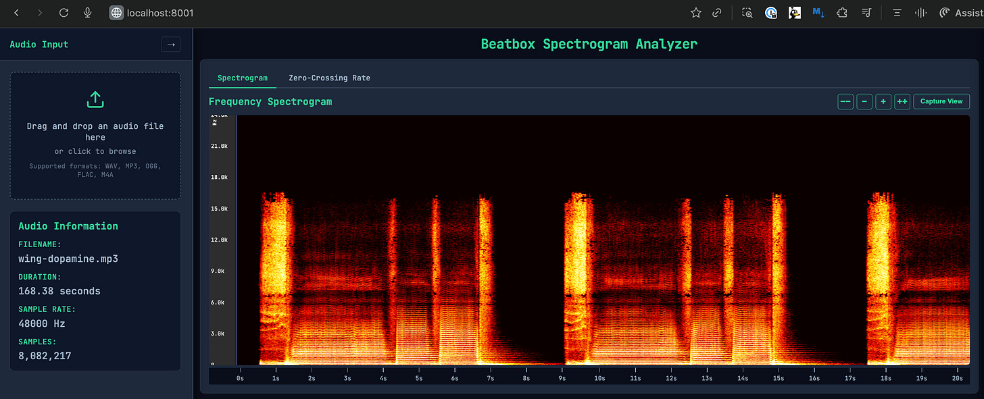Open the browser extensions puzzle icon
The height and width of the screenshot is (399, 984).
[841, 13]
